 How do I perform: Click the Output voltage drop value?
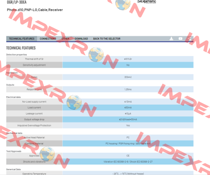click(x=128, y=119)
